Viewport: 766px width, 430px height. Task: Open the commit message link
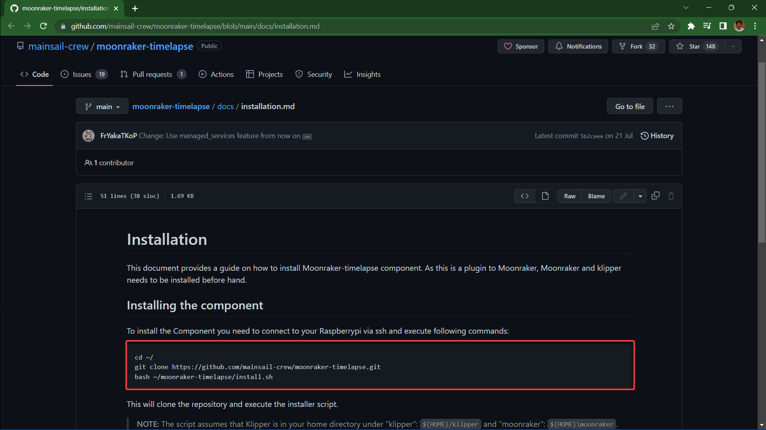[220, 136]
